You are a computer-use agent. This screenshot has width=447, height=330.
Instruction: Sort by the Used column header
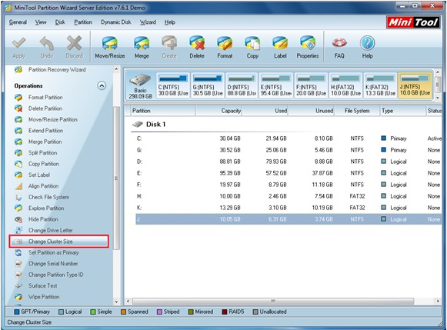point(265,111)
